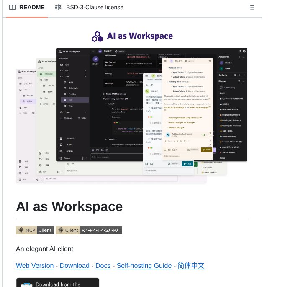Click the 'AI as Workspace' main heading
The width and height of the screenshot is (285, 287).
69,207
